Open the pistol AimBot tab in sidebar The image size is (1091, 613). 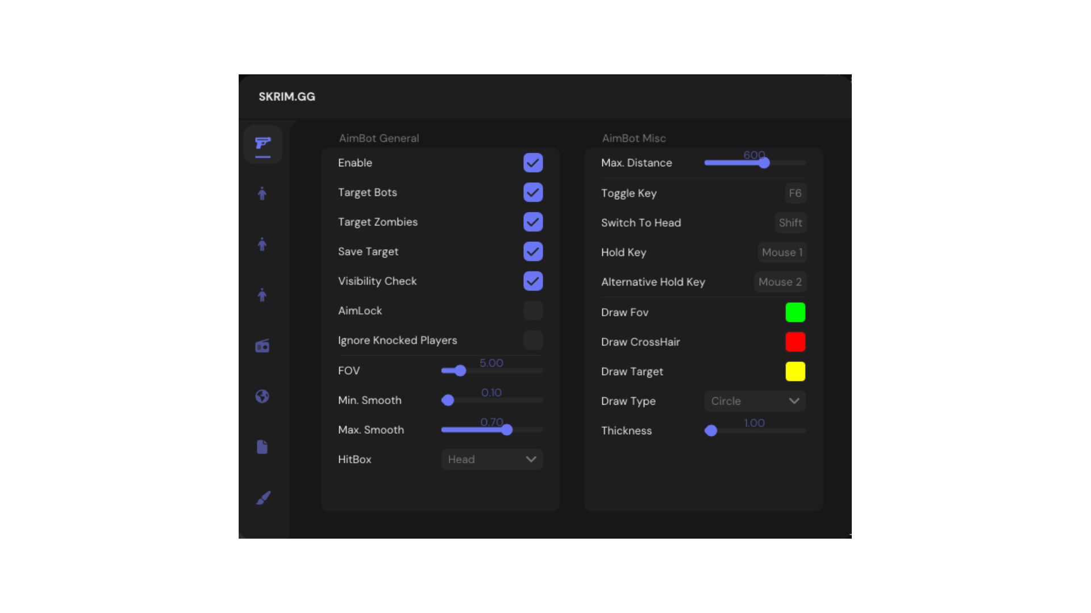coord(263,144)
